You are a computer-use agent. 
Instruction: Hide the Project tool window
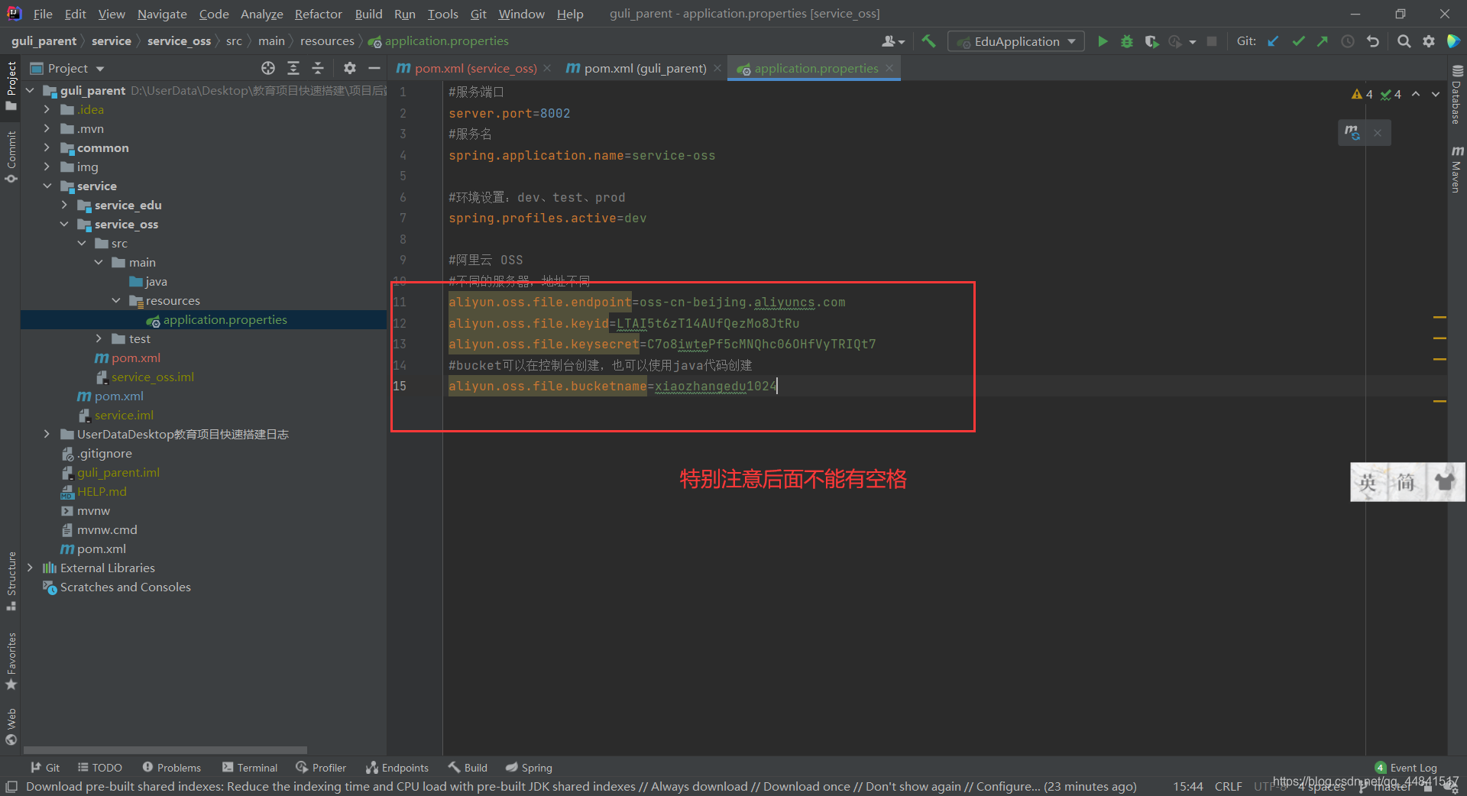pos(374,68)
